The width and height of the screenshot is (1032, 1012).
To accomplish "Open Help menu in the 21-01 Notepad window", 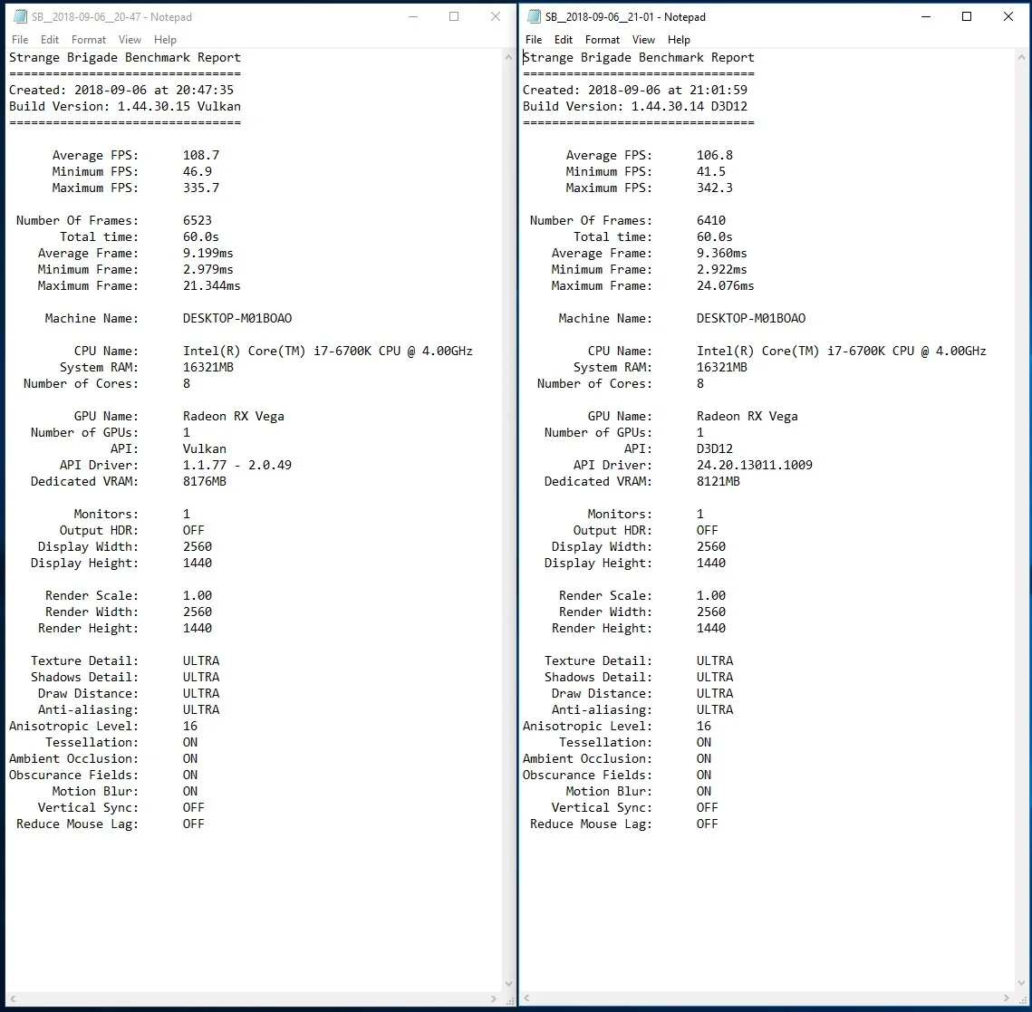I will pyautogui.click(x=680, y=40).
